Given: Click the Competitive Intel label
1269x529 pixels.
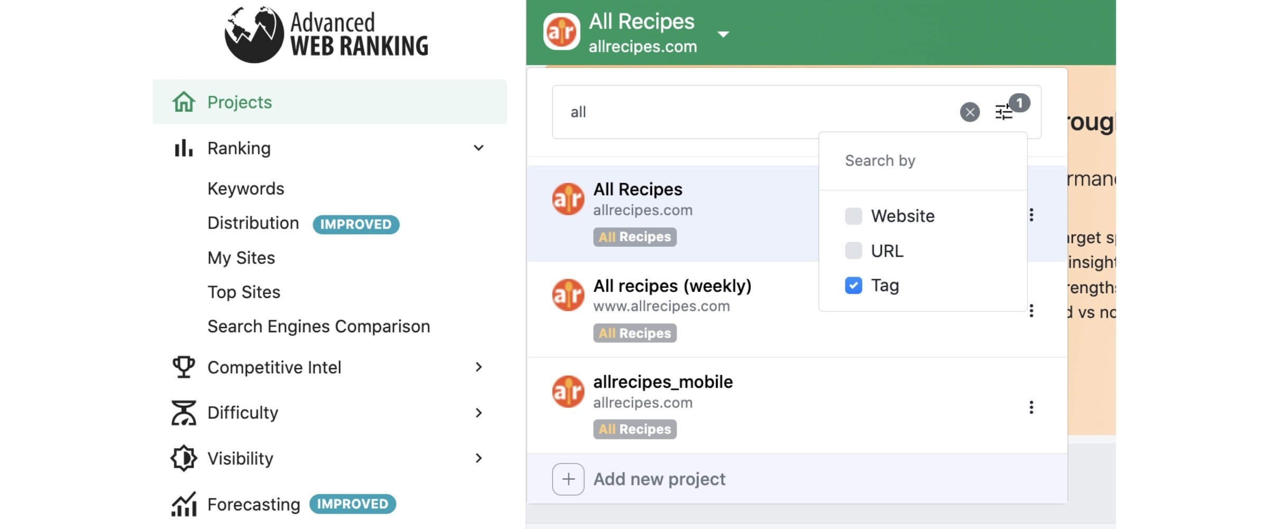Looking at the screenshot, I should tap(274, 367).
